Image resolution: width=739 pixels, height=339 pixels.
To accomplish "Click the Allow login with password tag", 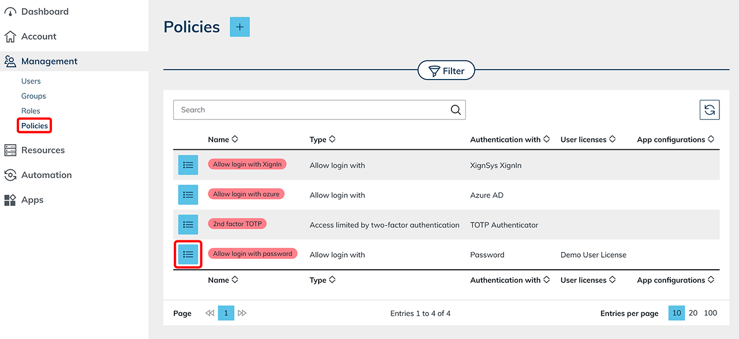I will 252,254.
